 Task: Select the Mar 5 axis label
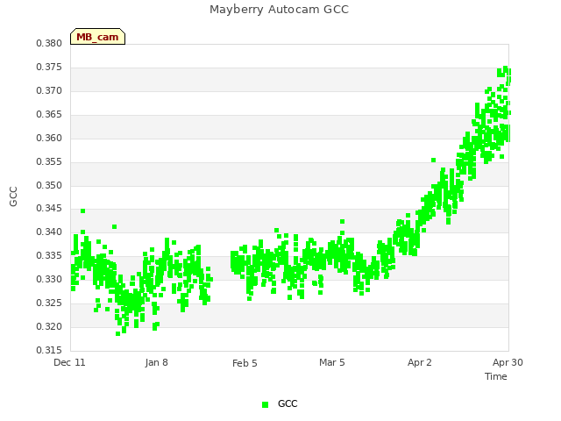[332, 362]
